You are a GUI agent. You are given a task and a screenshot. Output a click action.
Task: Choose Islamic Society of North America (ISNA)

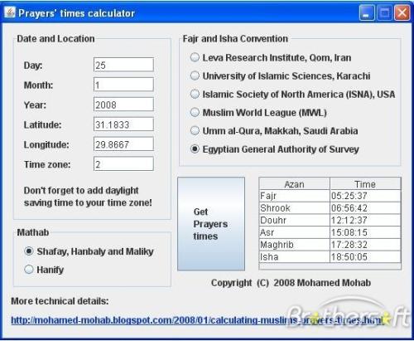[293, 95]
